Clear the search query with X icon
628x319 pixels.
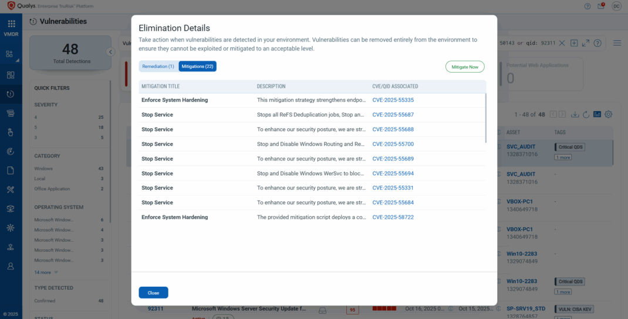coord(562,43)
